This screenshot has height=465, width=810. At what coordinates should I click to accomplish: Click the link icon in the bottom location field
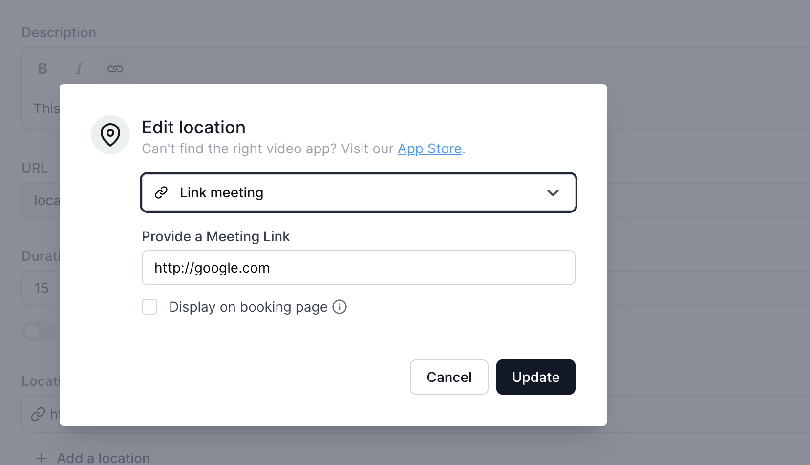37,414
